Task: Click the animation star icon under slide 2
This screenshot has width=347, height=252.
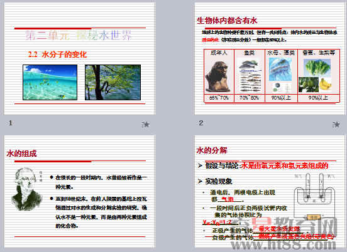Action: click(336, 125)
